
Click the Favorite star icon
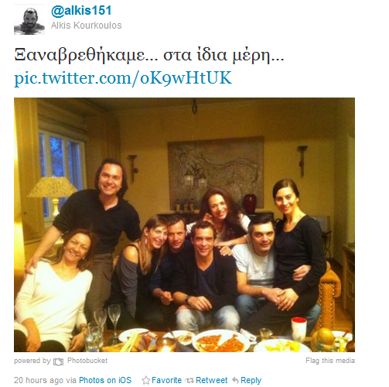click(x=146, y=380)
